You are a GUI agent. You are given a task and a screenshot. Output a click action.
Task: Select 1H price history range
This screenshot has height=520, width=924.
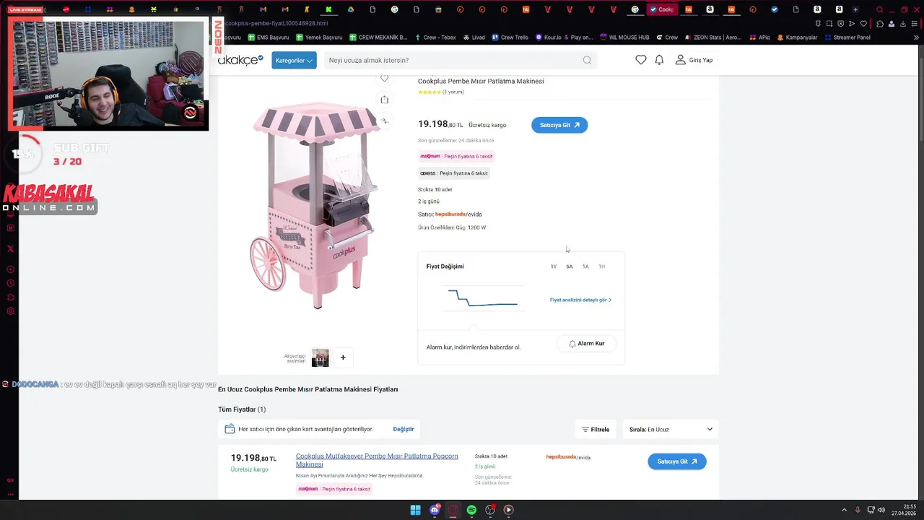[601, 266]
